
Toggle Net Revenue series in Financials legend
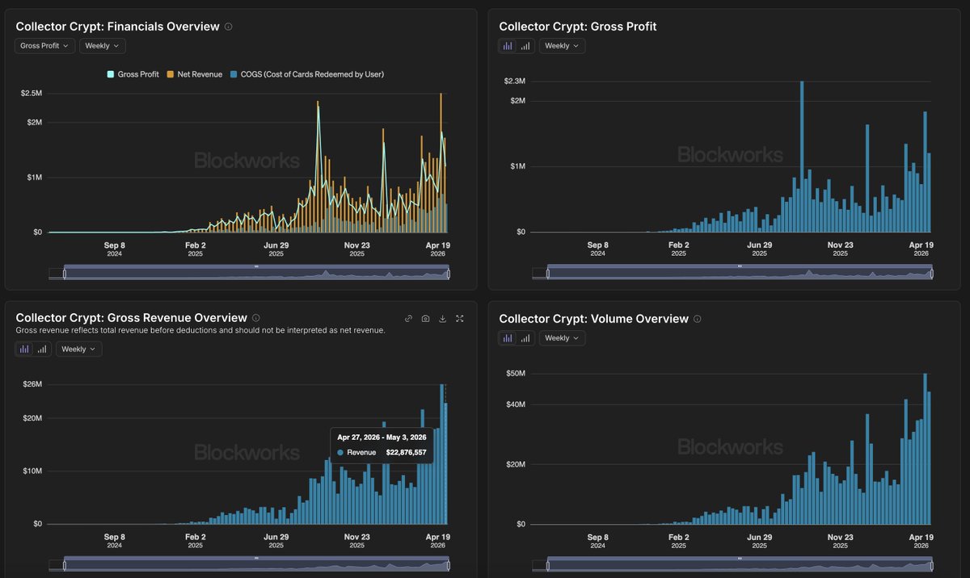[x=195, y=74]
